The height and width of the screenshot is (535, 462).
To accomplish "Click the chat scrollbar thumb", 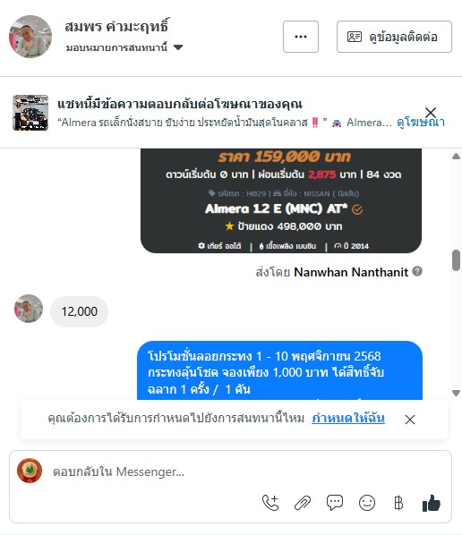I will pos(456,260).
